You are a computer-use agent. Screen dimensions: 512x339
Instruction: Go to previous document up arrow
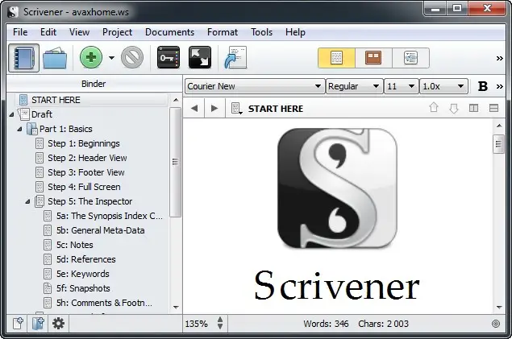pos(434,108)
